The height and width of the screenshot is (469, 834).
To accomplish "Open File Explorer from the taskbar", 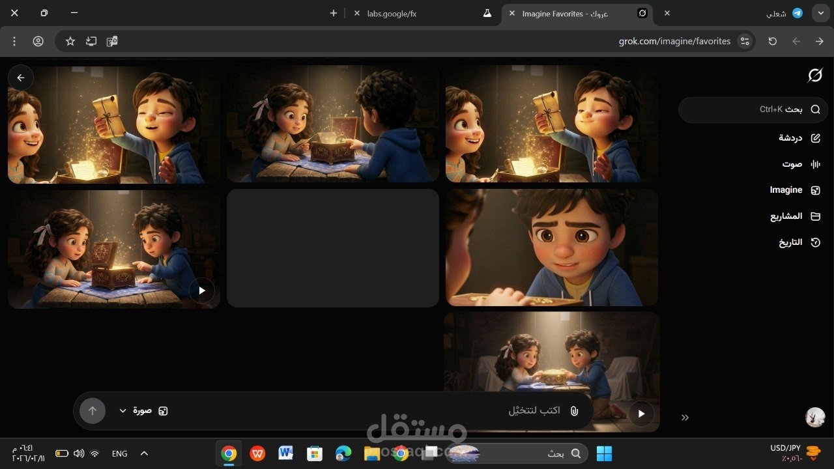I will pyautogui.click(x=371, y=453).
